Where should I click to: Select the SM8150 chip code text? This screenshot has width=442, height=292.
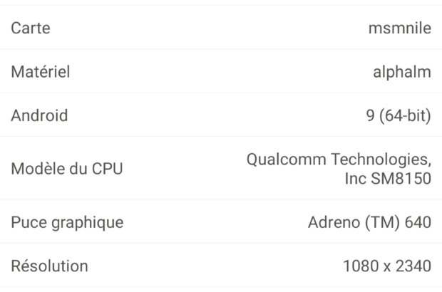(401, 179)
